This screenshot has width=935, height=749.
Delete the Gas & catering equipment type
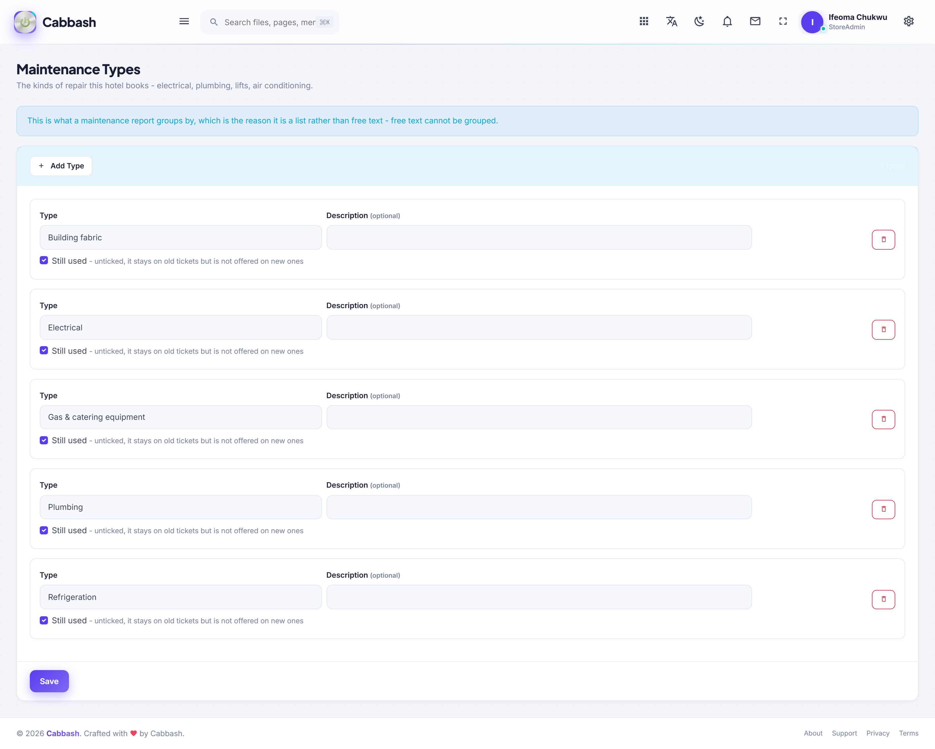pyautogui.click(x=883, y=419)
